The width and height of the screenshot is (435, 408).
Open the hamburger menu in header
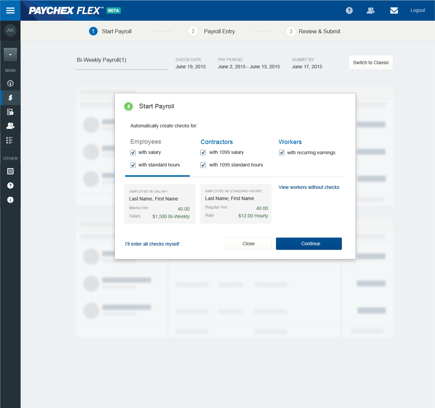tap(10, 10)
